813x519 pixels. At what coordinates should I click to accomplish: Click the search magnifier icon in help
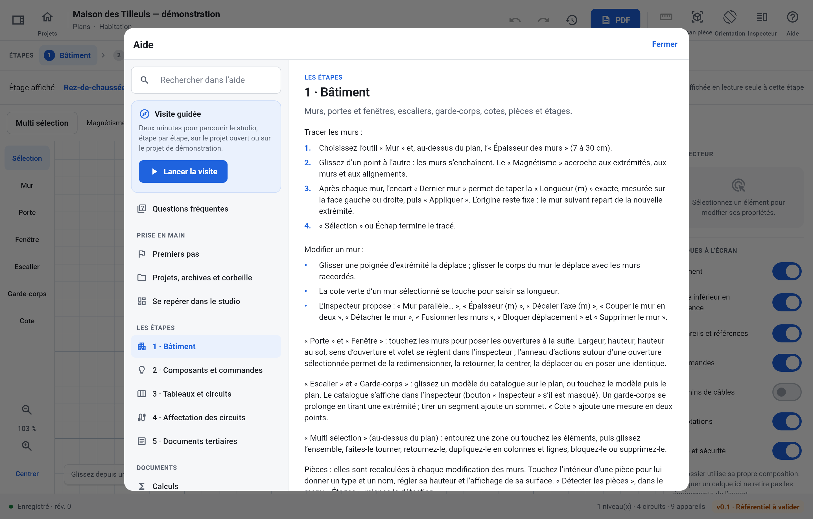tap(144, 80)
